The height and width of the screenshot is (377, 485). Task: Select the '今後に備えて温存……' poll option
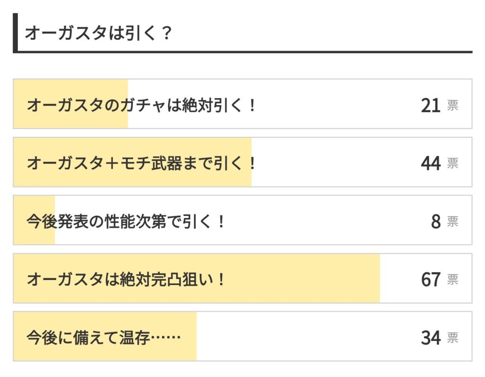[242, 336]
